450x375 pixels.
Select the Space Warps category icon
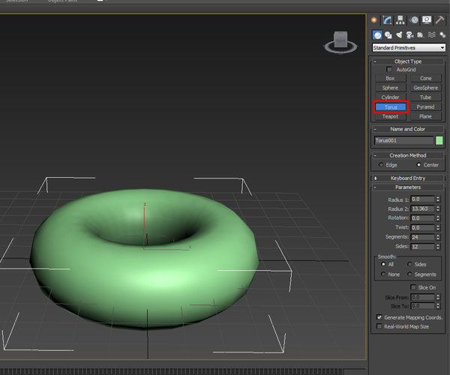pyautogui.click(x=432, y=35)
